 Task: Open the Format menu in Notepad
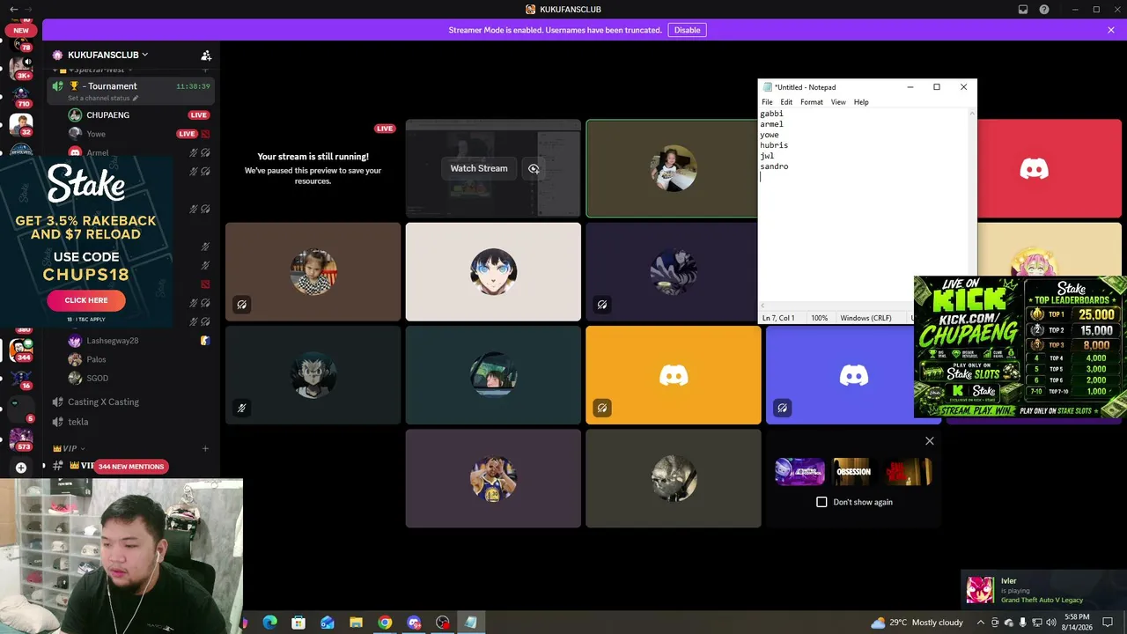812,102
